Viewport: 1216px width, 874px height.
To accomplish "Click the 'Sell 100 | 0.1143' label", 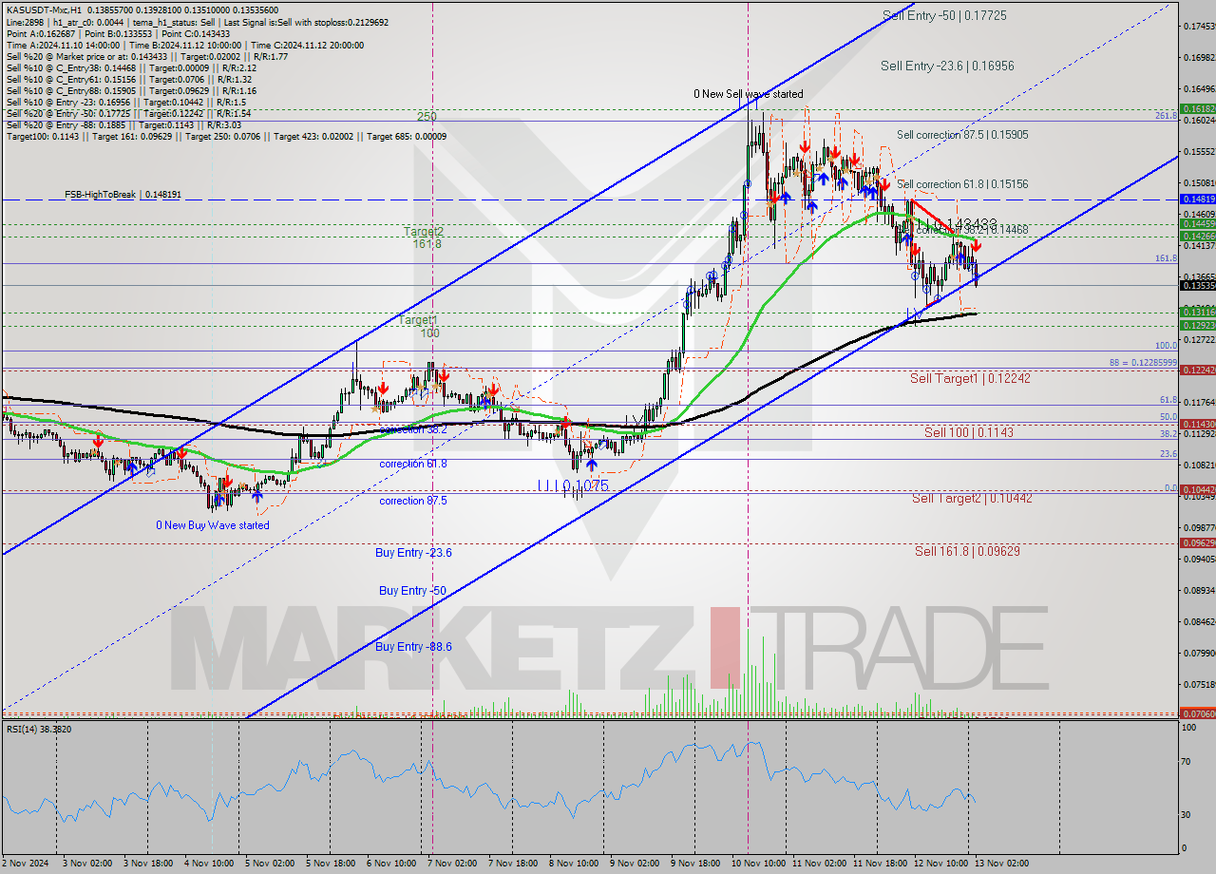I will coord(969,432).
